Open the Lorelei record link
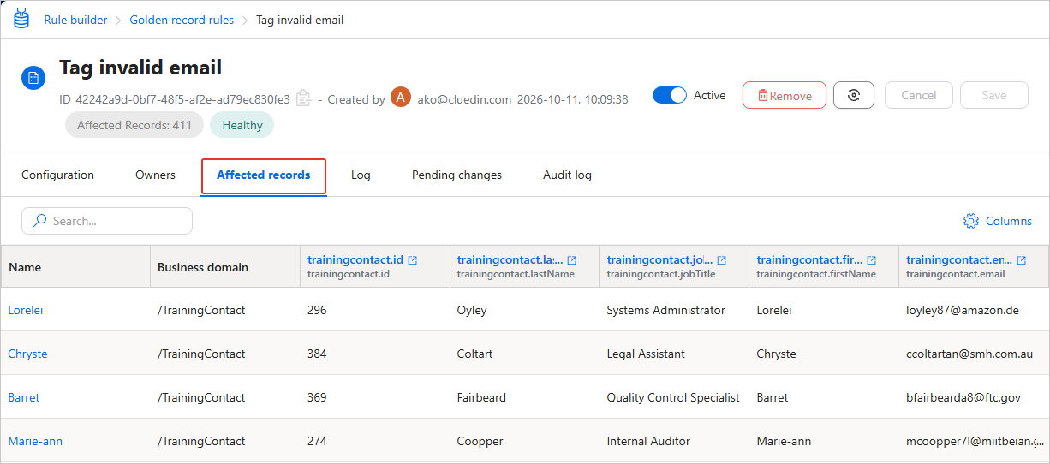 (x=26, y=310)
